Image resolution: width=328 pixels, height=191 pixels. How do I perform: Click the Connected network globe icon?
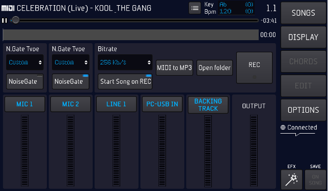tap(283, 128)
